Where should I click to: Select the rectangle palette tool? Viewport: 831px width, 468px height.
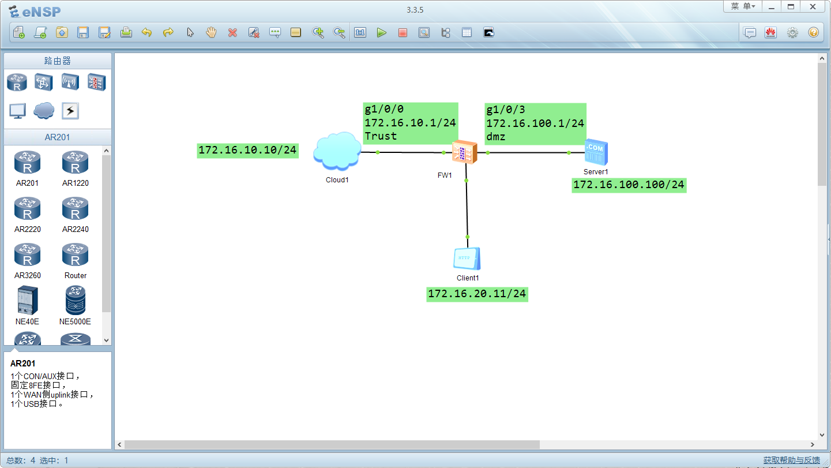point(296,32)
